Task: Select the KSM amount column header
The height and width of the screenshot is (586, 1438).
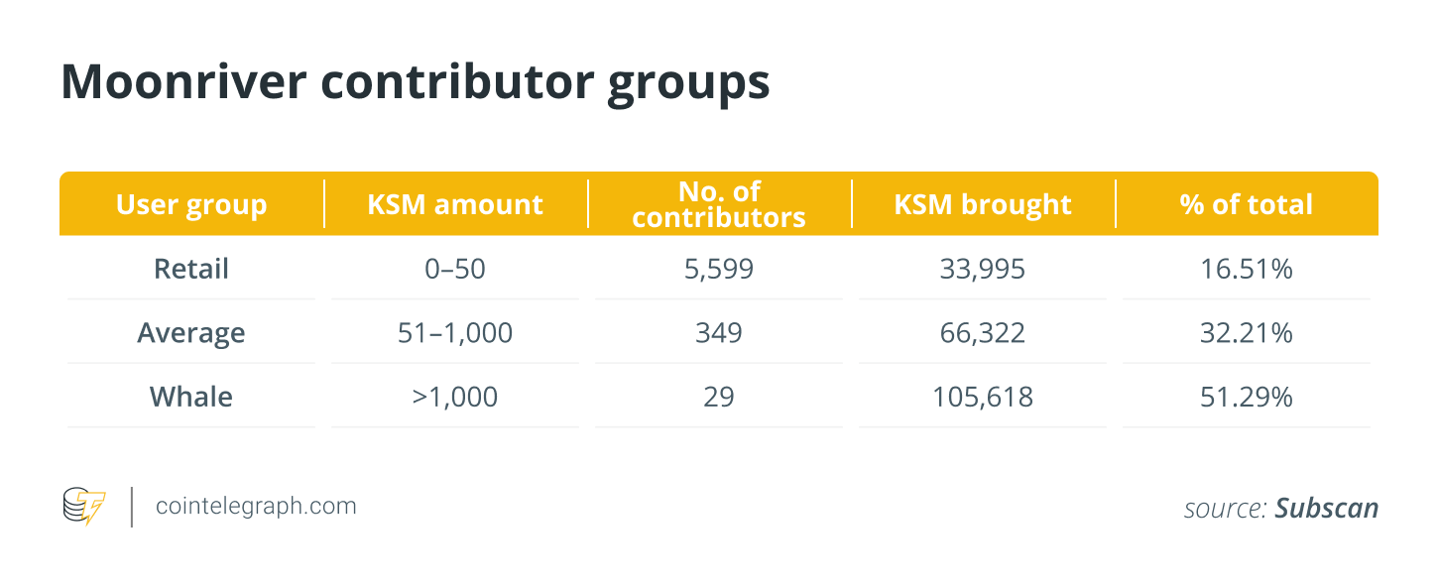Action: 455,205
